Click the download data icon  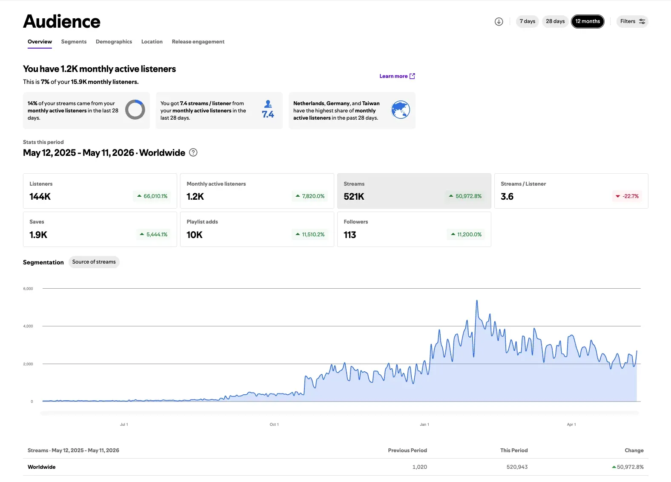[499, 21]
